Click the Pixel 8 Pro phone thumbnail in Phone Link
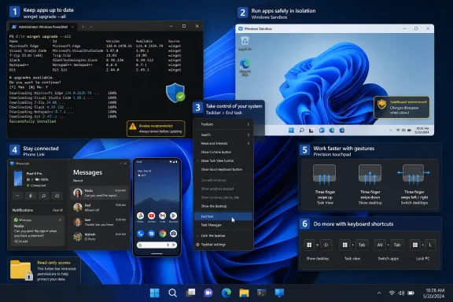Viewport: 453px width, 302px height. [18, 179]
